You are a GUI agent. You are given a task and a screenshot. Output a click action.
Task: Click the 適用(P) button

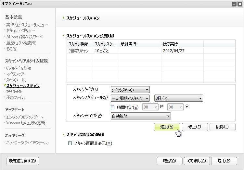coord(224,161)
